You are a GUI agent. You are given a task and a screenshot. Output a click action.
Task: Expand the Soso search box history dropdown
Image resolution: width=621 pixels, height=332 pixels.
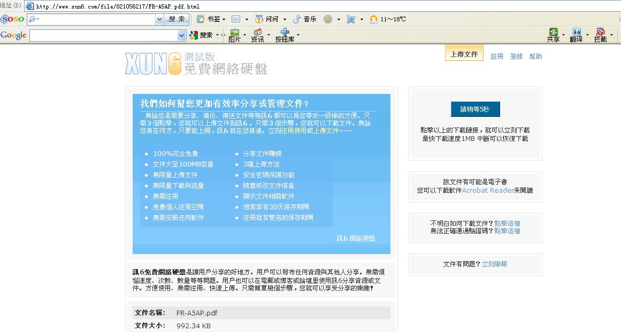(x=159, y=19)
